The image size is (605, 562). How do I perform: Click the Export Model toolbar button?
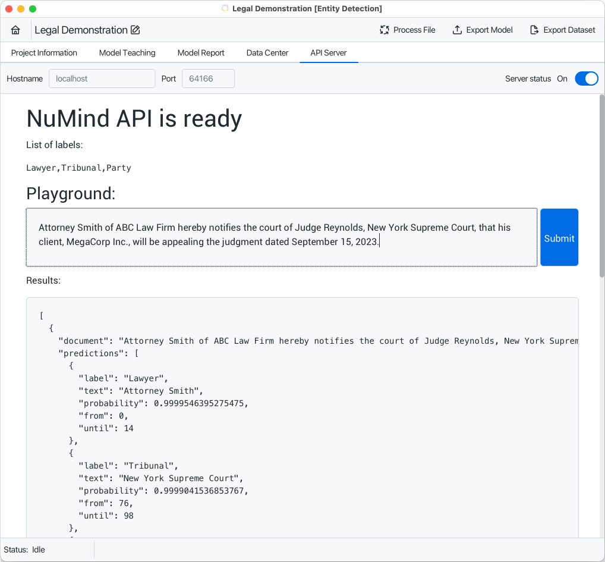click(483, 30)
